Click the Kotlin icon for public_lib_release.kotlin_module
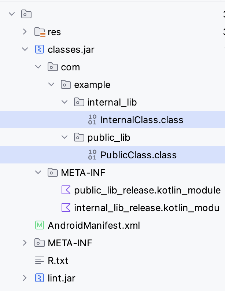The image size is (225, 291). point(66,190)
